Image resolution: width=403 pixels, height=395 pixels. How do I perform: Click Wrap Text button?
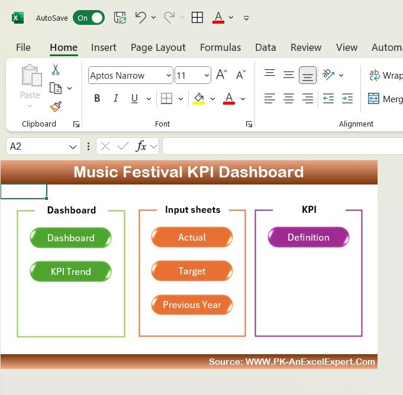point(386,75)
